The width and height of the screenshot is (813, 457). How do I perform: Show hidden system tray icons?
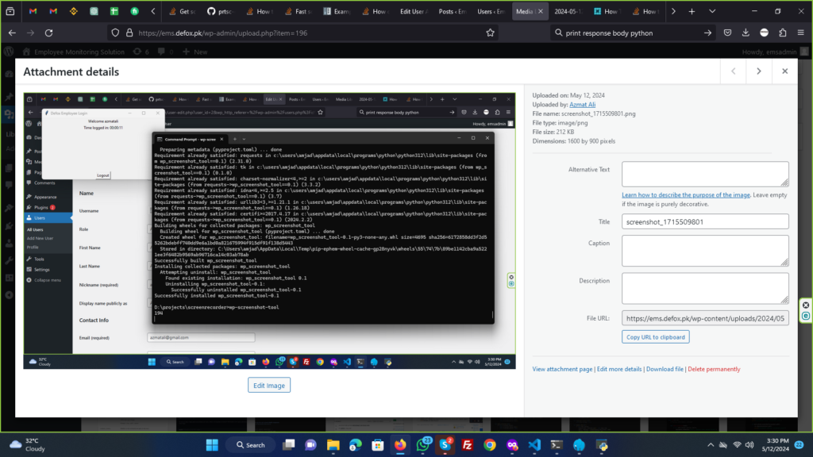(710, 445)
